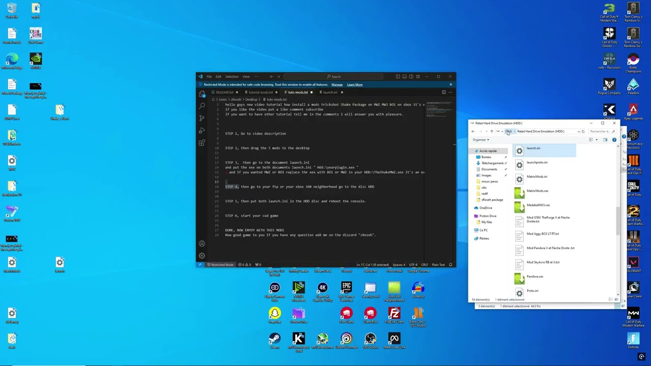This screenshot has width=651, height=366.
Task: Open VS Code View menu
Action: [246, 77]
